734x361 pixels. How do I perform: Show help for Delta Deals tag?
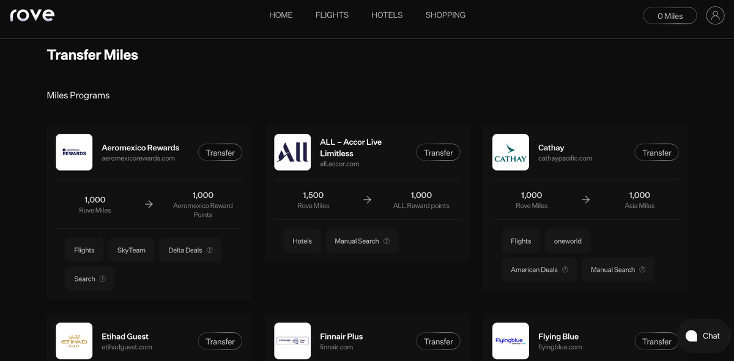tap(210, 250)
